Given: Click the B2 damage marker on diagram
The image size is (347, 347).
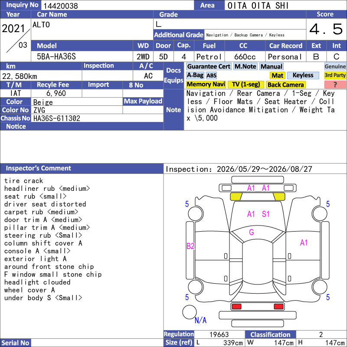Looking at the screenshot, I should pyautogui.click(x=190, y=246).
